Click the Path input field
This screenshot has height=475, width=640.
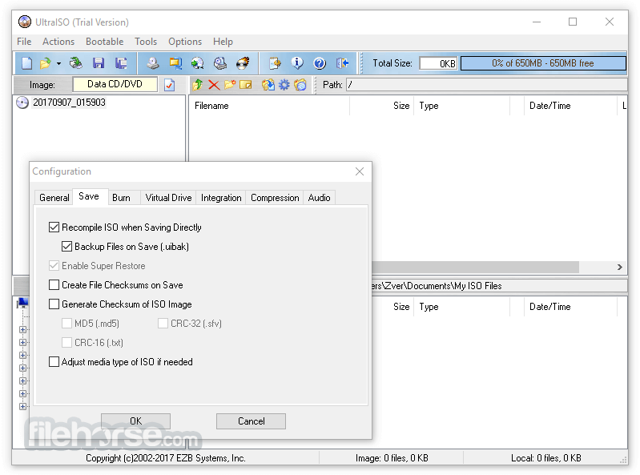click(x=486, y=85)
